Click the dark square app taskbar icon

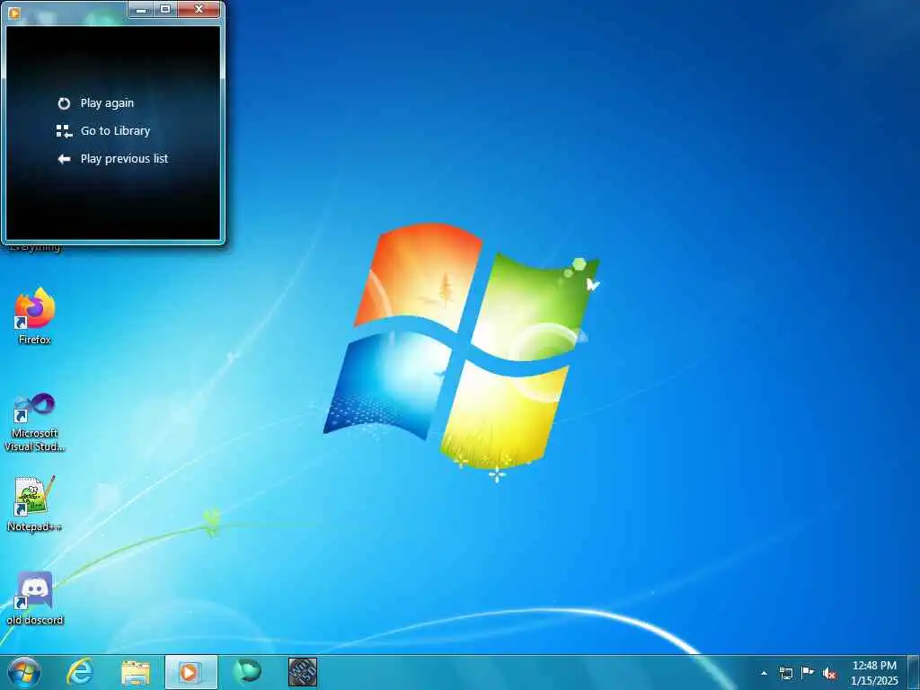303,672
